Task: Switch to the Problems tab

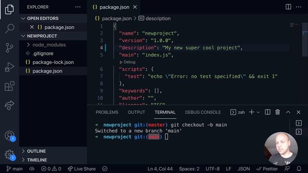Action: tap(107, 112)
